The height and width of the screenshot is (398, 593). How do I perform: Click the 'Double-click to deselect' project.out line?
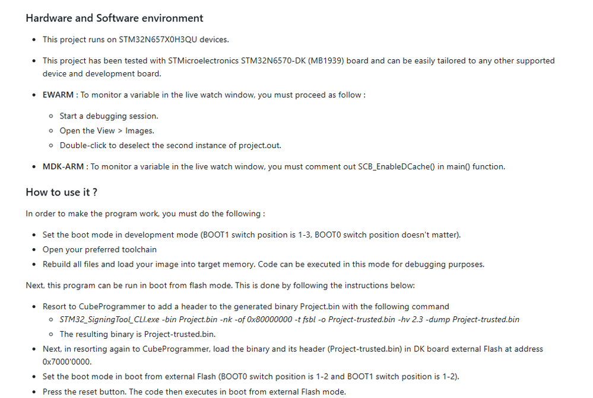pyautogui.click(x=170, y=146)
